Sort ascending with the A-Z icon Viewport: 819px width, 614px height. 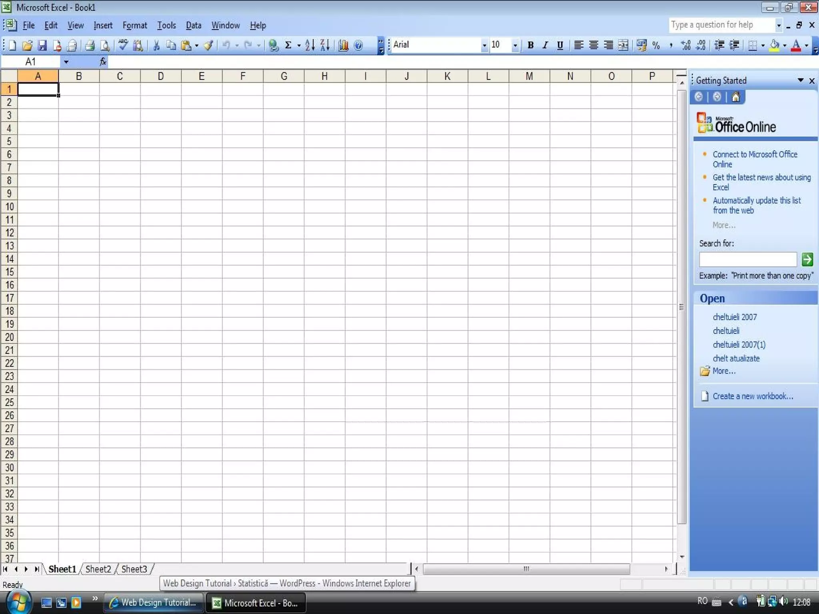pos(310,45)
